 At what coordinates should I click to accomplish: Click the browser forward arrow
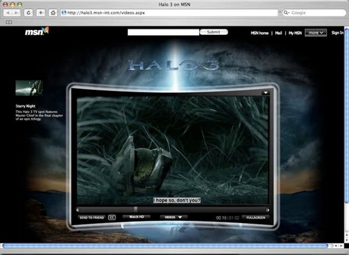[16, 13]
